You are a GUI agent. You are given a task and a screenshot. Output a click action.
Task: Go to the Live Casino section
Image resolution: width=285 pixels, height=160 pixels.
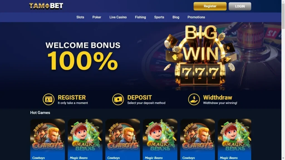(118, 17)
